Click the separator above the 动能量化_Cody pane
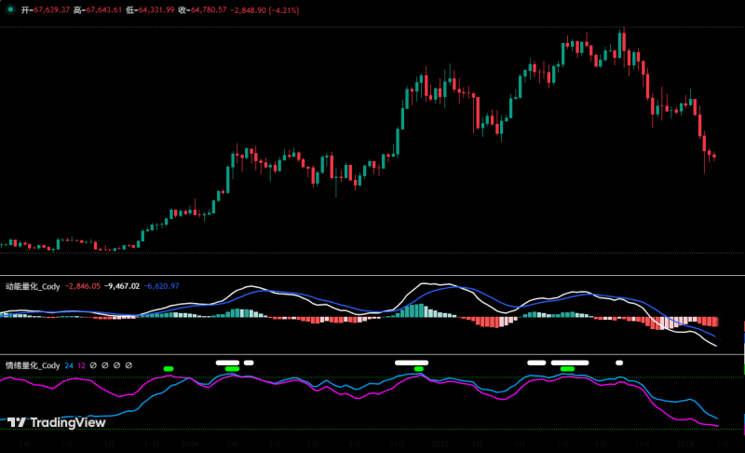 [372, 275]
